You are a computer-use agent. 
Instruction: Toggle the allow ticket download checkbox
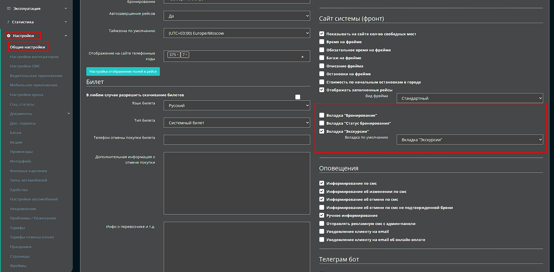(298, 97)
